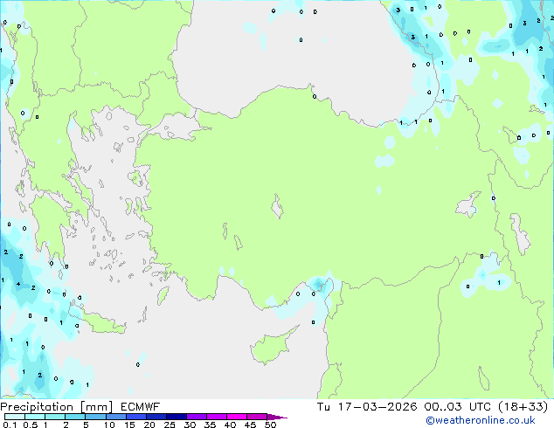Pick the 0.1–0.5 mm legend swatch
This screenshot has height=428, width=554.
tap(15, 417)
